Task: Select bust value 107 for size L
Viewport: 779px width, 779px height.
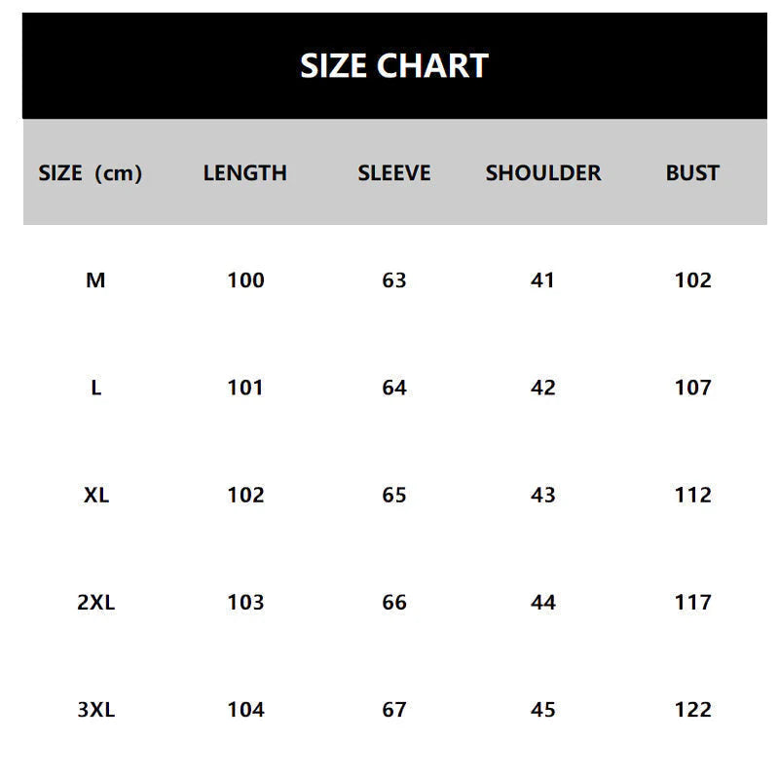Action: (x=692, y=388)
